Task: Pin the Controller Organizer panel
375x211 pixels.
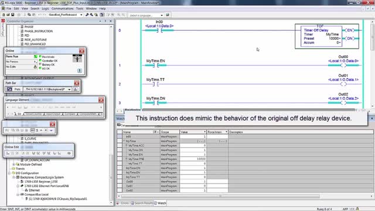Action: 105,21
